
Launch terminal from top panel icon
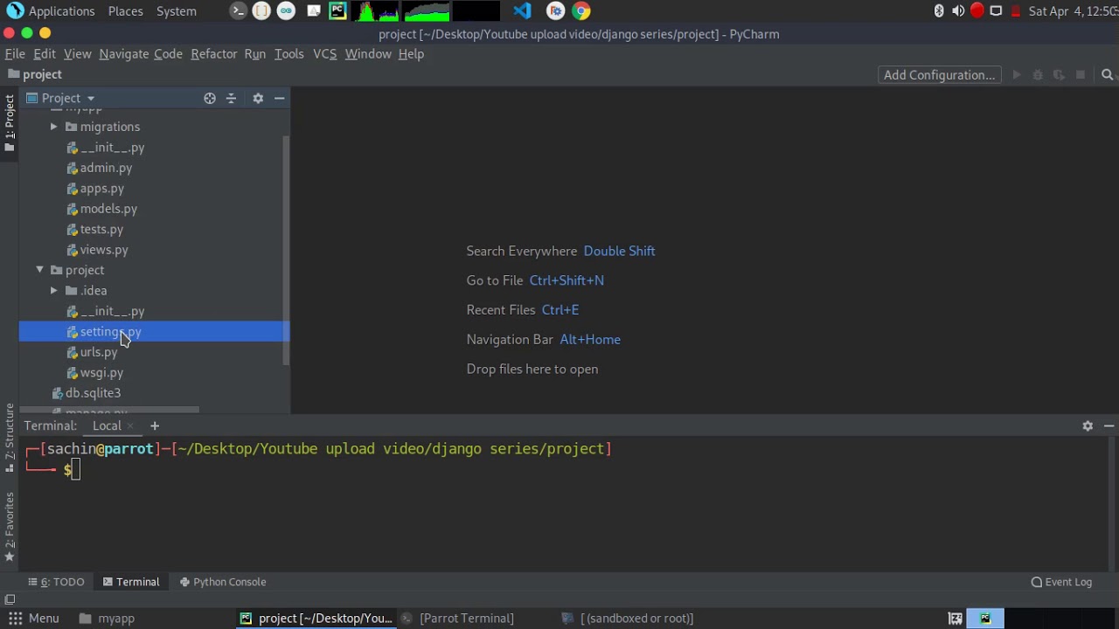click(x=238, y=11)
